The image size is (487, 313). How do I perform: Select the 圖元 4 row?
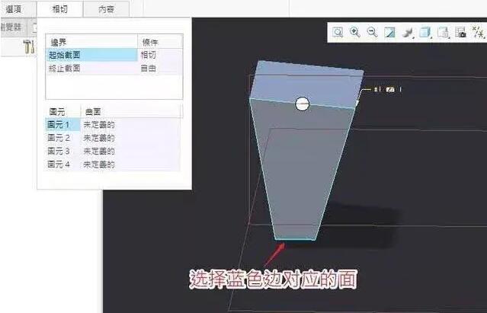63,164
